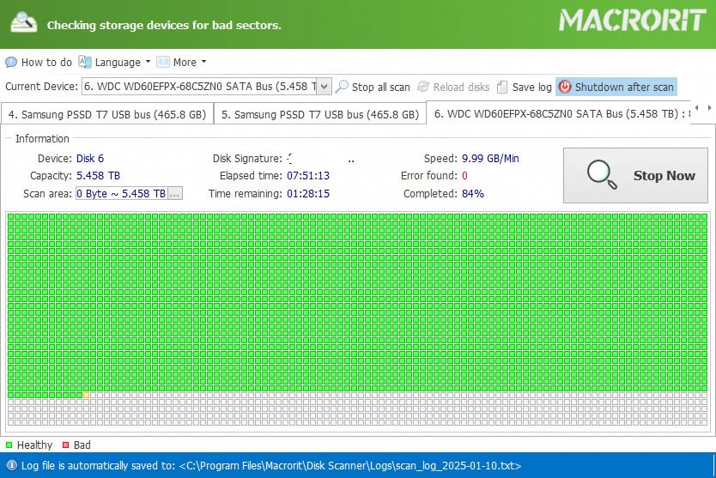Viewport: 716px width, 478px height.
Task: Expand the Language dropdown arrow
Action: (148, 61)
